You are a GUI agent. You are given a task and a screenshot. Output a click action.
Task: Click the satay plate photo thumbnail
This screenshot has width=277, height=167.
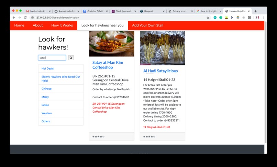(x=112, y=44)
